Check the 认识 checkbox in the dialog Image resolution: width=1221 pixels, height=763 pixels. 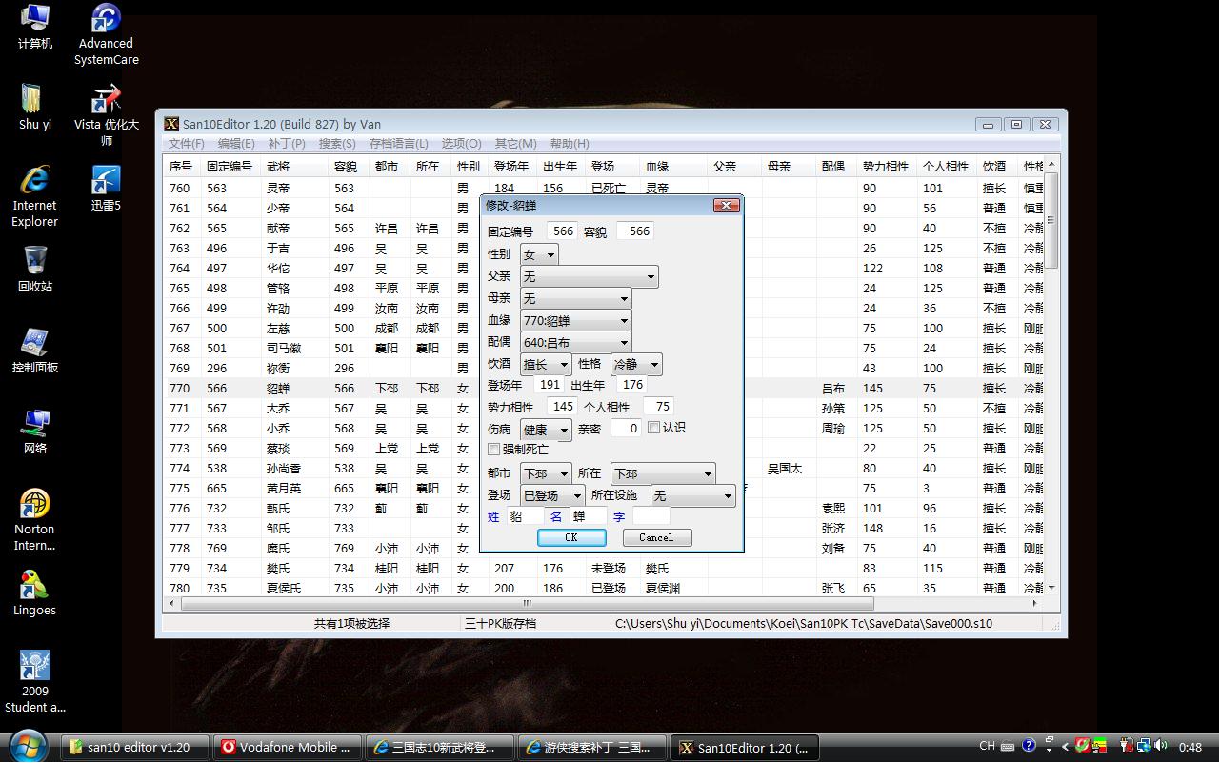(x=652, y=428)
